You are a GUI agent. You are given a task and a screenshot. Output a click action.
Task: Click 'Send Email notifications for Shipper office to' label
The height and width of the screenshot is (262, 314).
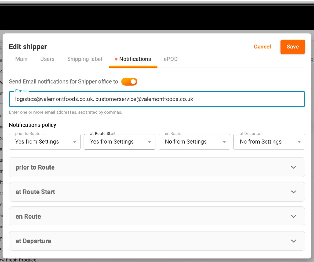(x=64, y=82)
